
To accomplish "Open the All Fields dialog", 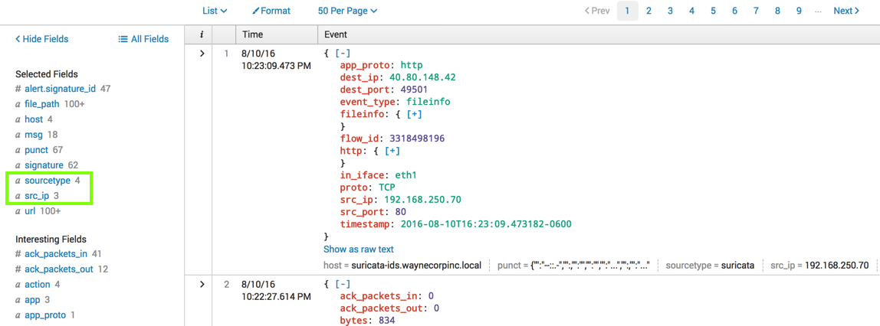I will point(143,39).
